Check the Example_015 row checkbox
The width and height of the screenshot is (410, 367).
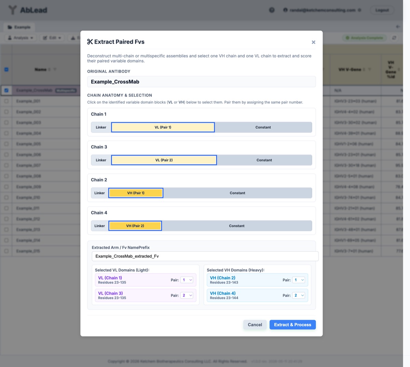coord(6,251)
